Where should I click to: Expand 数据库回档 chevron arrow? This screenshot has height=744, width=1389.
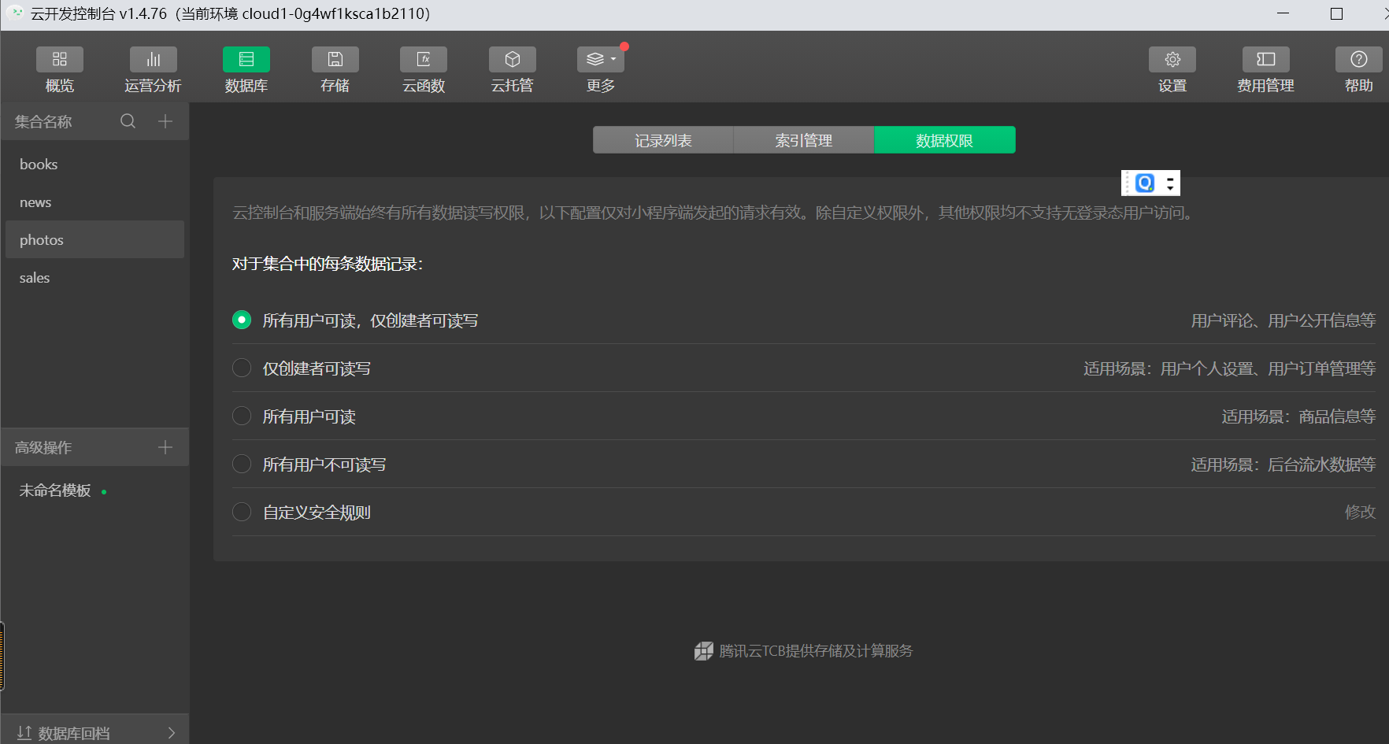pyautogui.click(x=172, y=733)
